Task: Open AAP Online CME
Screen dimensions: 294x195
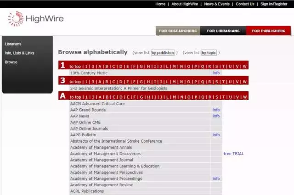Action: click(x=85, y=123)
